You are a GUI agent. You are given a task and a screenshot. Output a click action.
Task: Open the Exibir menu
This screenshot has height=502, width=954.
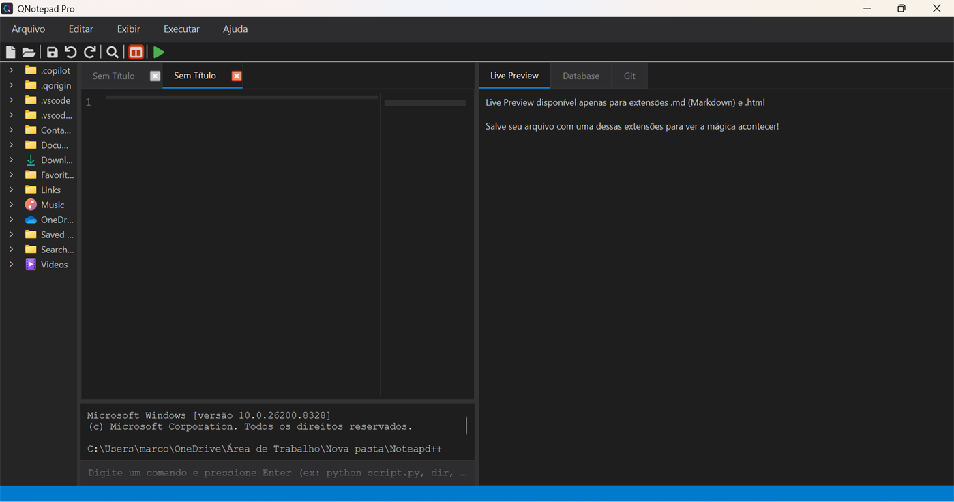pyautogui.click(x=128, y=29)
